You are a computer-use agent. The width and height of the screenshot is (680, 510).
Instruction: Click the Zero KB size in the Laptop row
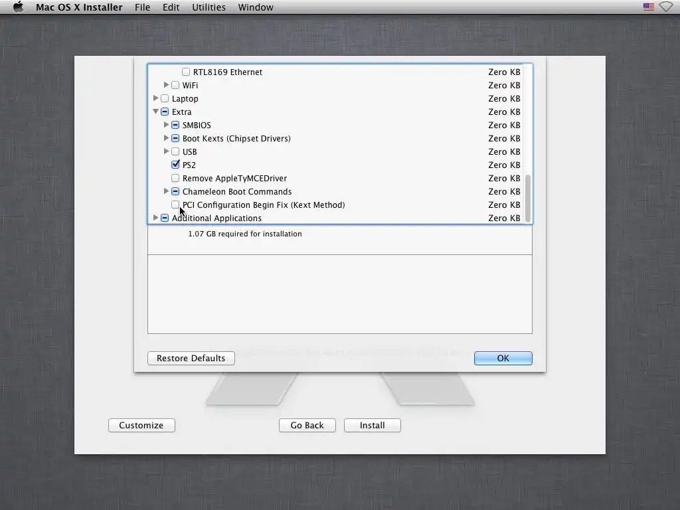click(504, 98)
